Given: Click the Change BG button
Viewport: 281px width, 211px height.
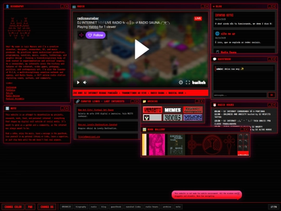Looking at the screenshot, I should (x=47, y=207).
